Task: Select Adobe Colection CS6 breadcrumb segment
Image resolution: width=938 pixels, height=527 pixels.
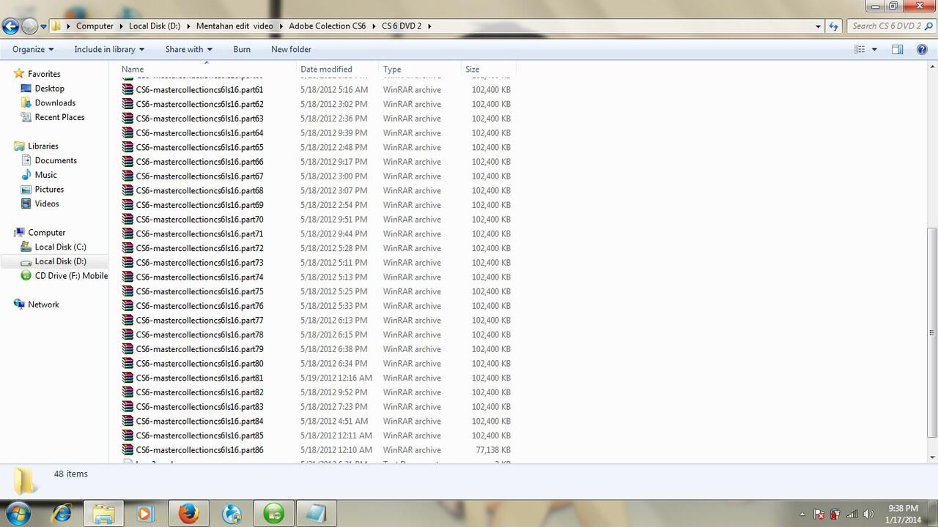Action: [327, 26]
